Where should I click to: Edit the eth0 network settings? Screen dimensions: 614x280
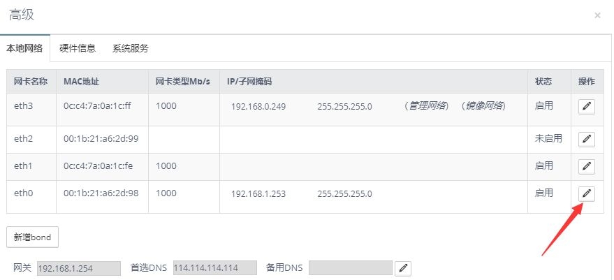[x=587, y=193]
